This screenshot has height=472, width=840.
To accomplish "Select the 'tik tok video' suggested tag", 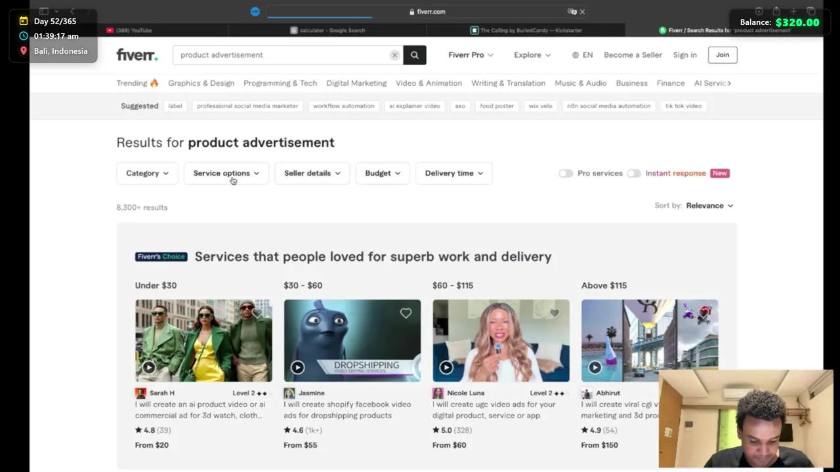I will [x=684, y=106].
